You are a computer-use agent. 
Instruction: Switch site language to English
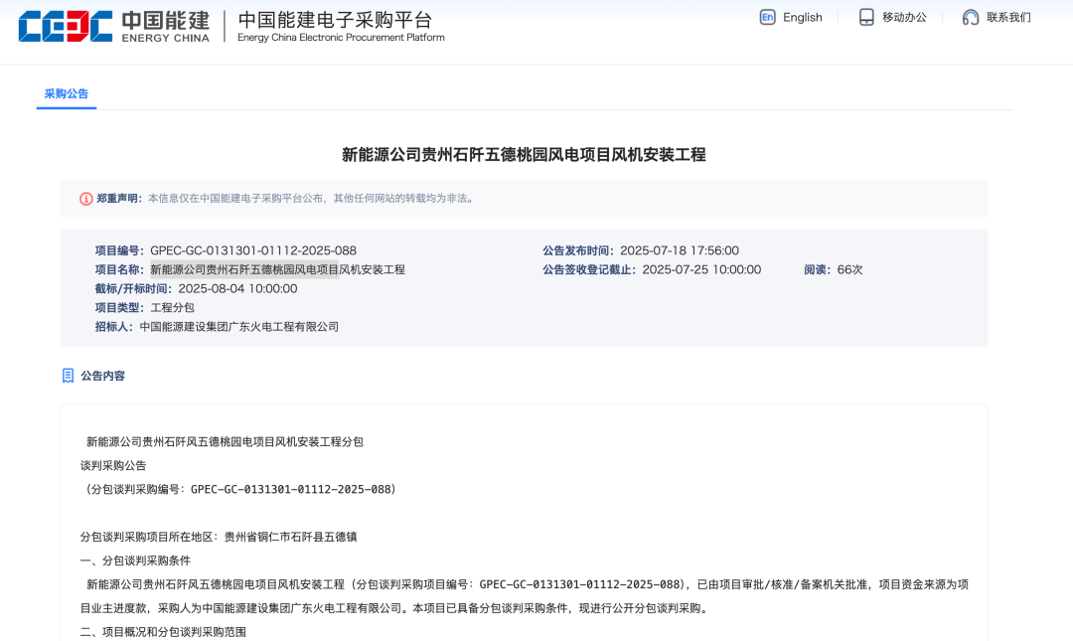tap(802, 17)
